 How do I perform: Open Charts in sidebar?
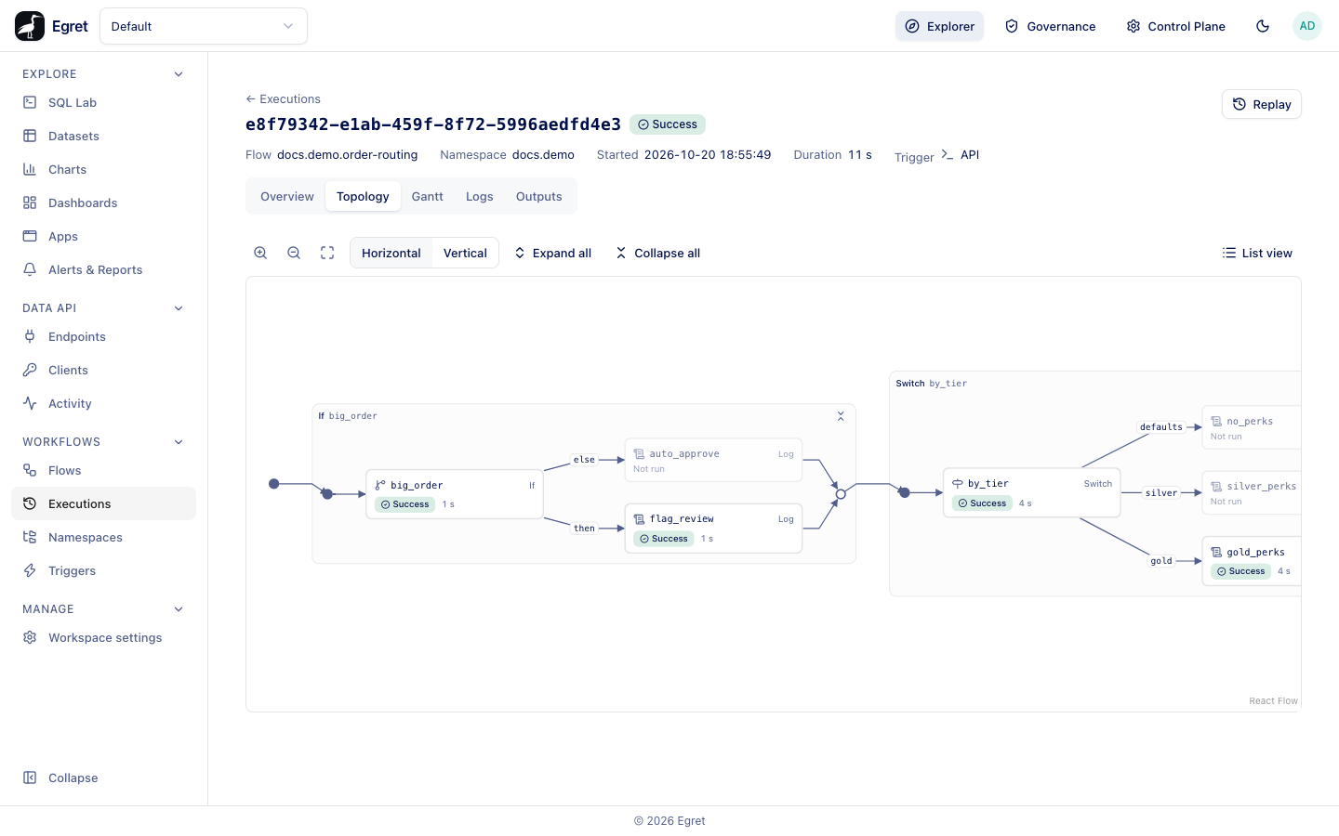103,169
